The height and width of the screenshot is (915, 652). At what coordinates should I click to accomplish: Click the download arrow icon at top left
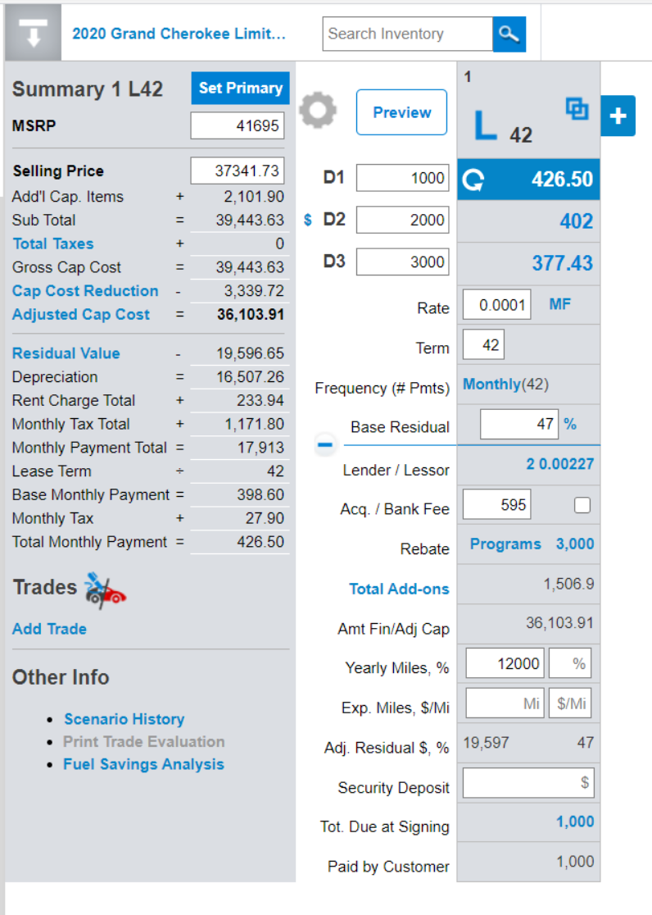pyautogui.click(x=34, y=33)
